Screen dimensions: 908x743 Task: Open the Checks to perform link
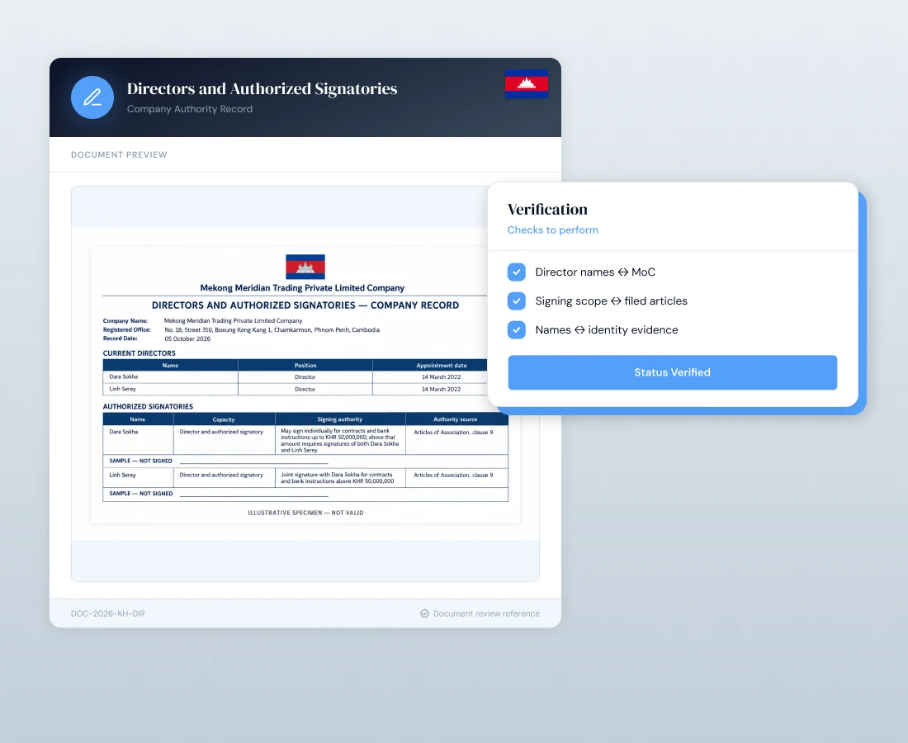point(552,230)
